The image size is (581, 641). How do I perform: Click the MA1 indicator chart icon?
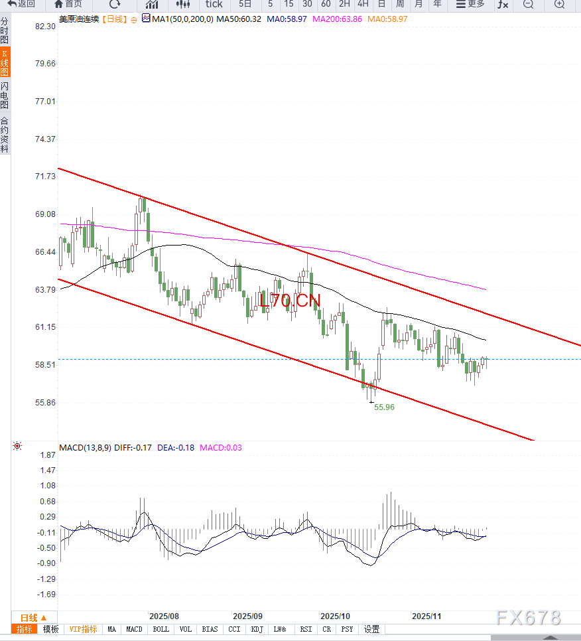tap(146, 19)
